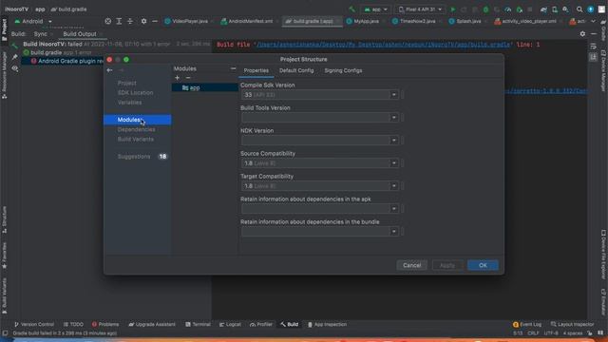Select Dependencies in the dialog sidebar
Image resolution: width=608 pixels, height=342 pixels.
point(137,129)
